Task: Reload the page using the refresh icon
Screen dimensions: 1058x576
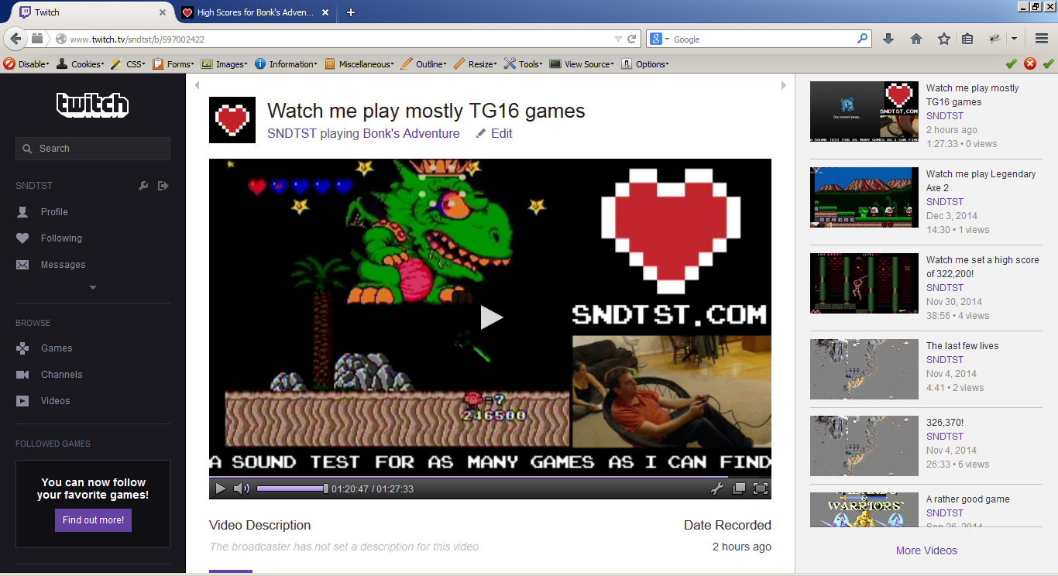Action: pos(632,39)
